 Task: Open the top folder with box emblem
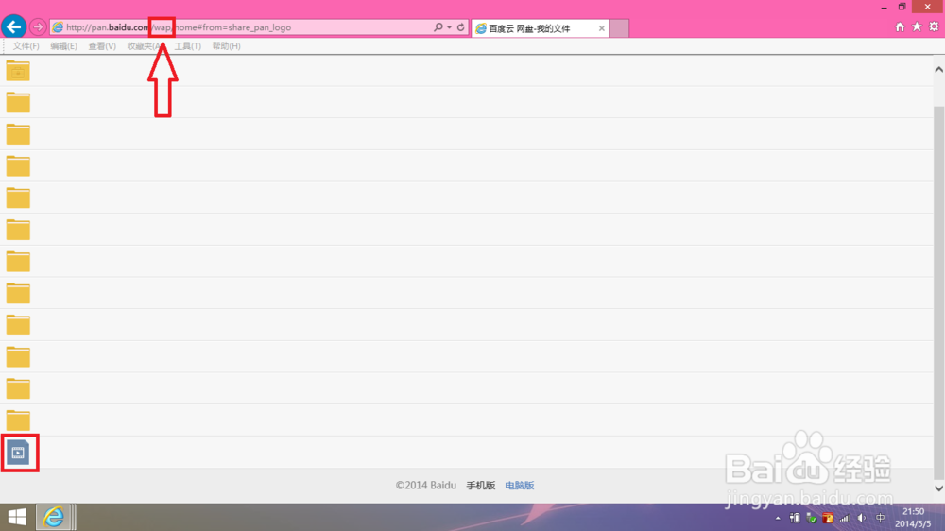coord(18,71)
